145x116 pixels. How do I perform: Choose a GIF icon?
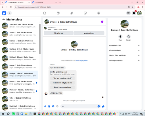pos(57,106)
